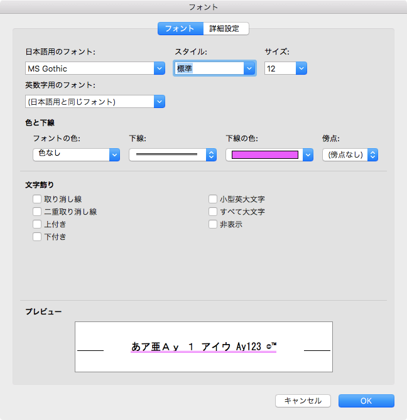Screen dimensions: 407x420
Task: Open the 傍点 dropdown
Action: pos(372,154)
